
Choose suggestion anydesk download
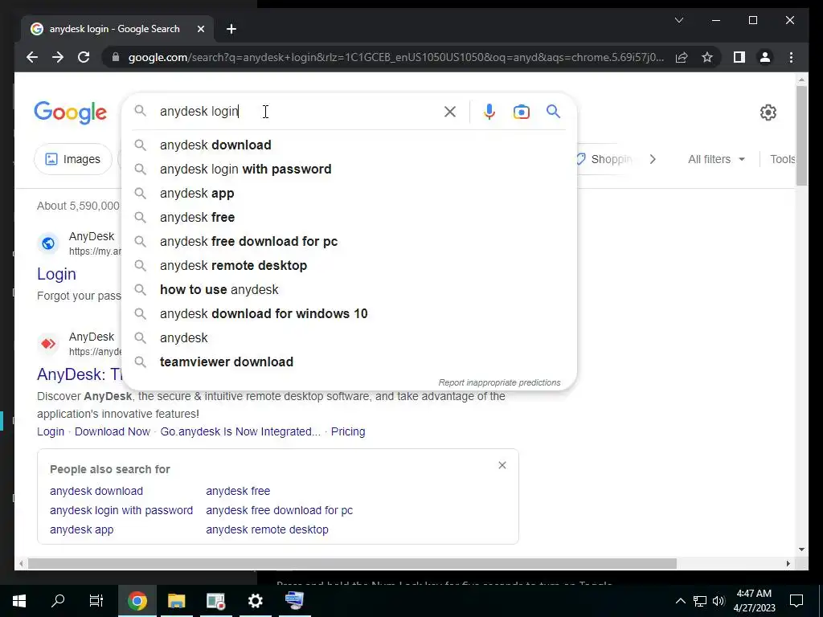[349, 145]
